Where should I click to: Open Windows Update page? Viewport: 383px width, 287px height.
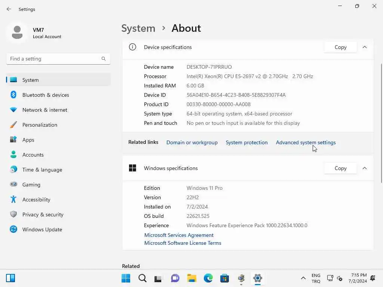pos(58,229)
